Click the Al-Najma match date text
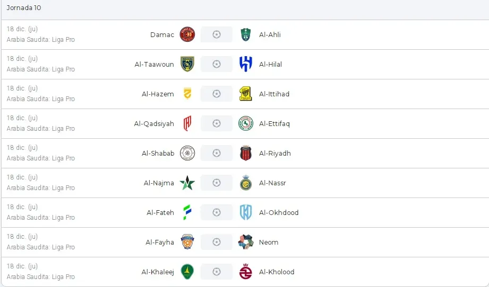Viewport: 489px width, 287px height. (22, 177)
